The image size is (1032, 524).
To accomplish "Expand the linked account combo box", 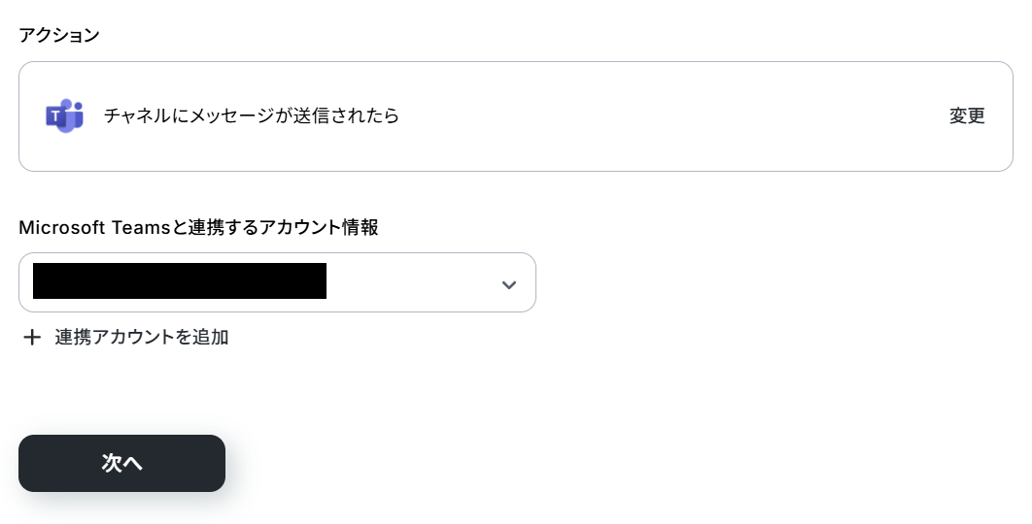I will (277, 282).
